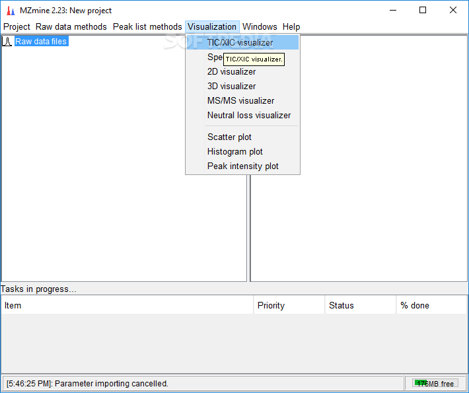Select Histogram plot menu entry
The height and width of the screenshot is (393, 469).
pyautogui.click(x=242, y=152)
